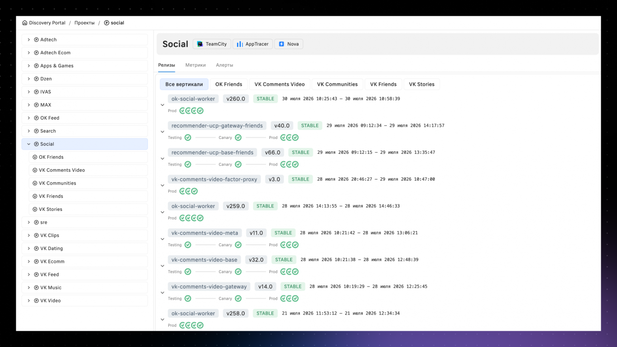Viewport: 617px width, 347px height.
Task: Click the vertical icon beside VK Stories in sidebar
Action: click(x=35, y=209)
